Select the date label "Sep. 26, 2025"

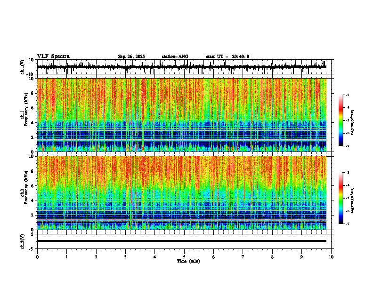point(131,56)
